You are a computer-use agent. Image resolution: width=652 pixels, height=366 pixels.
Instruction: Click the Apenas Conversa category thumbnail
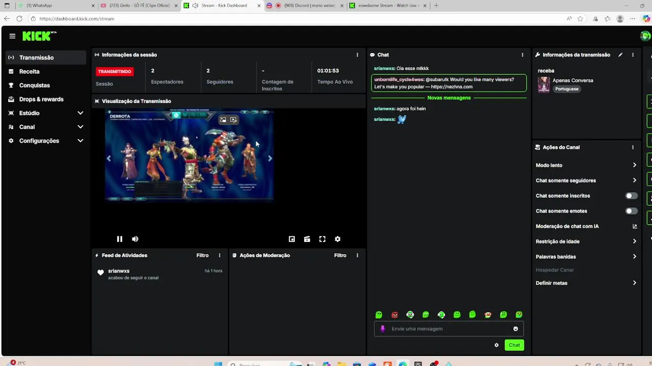(544, 84)
